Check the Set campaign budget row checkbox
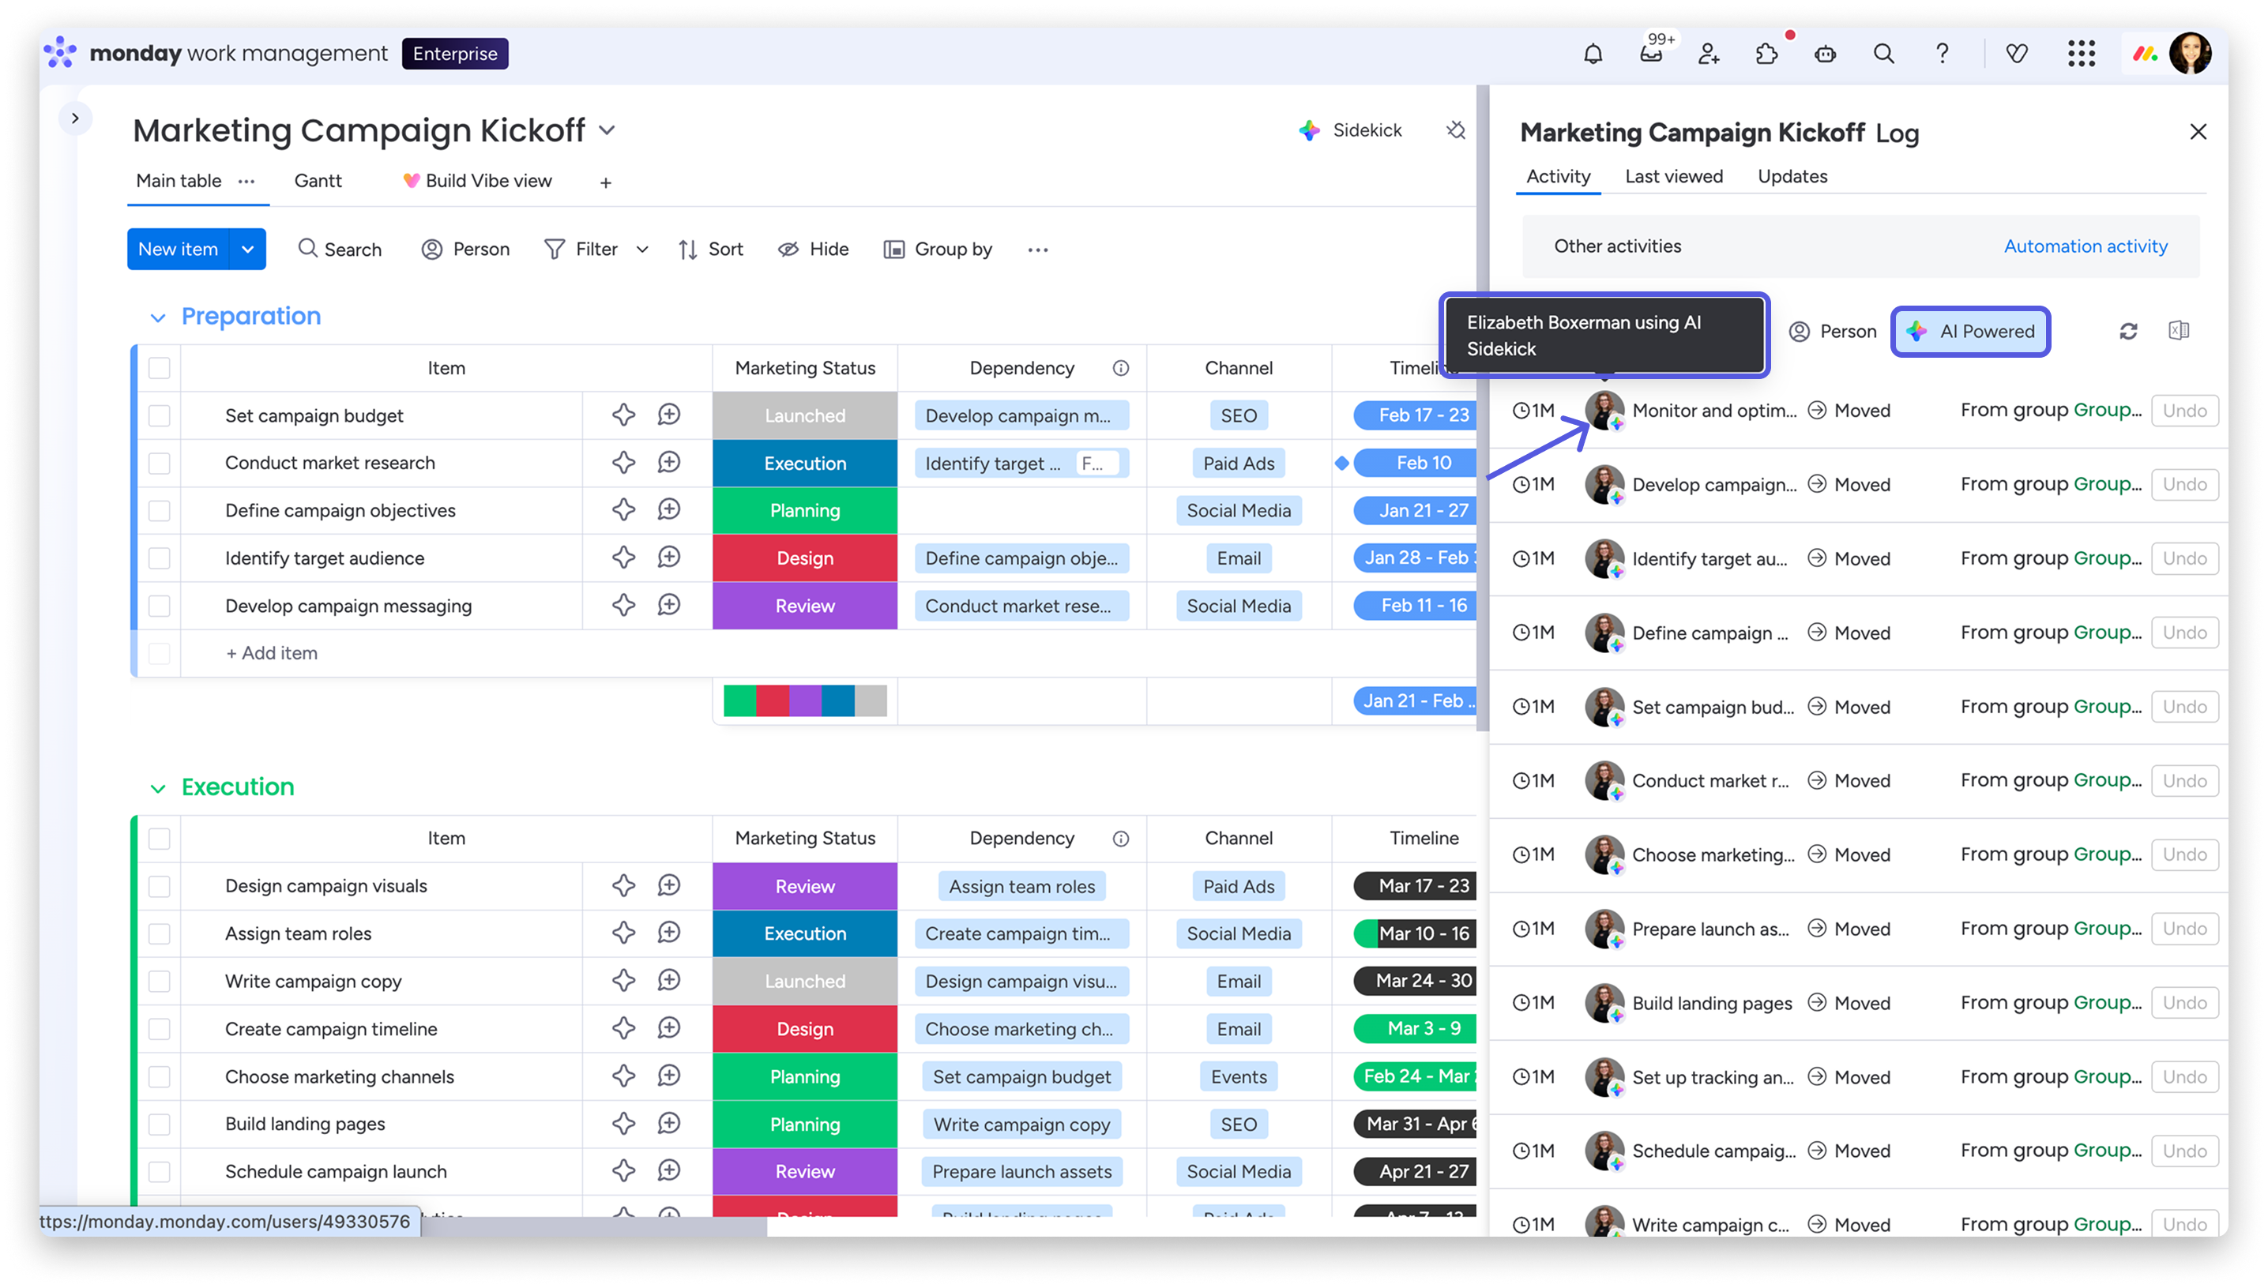Viewport: 2268px width, 1288px height. pyautogui.click(x=160, y=415)
